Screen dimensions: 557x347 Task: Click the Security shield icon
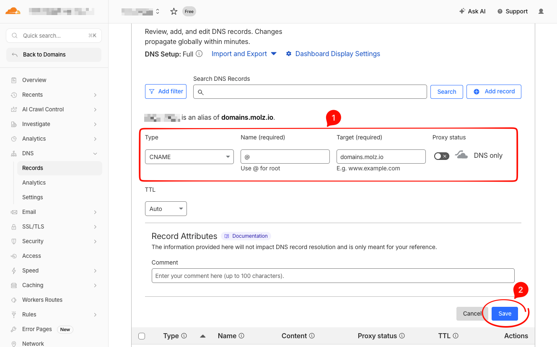[14, 241]
